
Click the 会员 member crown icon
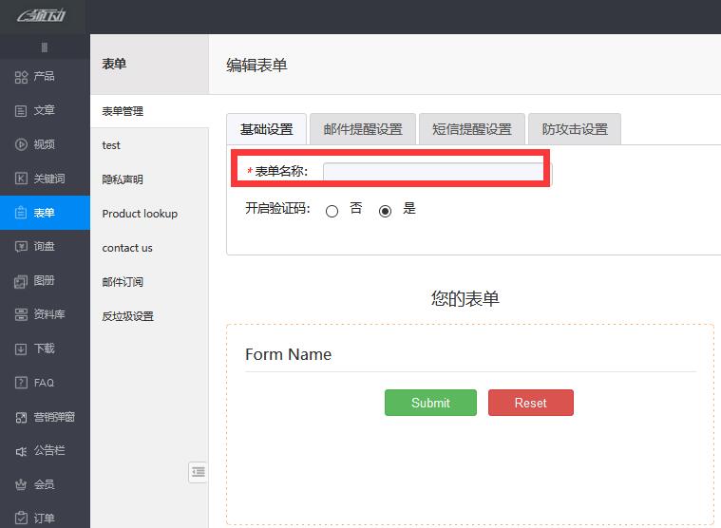[21, 484]
